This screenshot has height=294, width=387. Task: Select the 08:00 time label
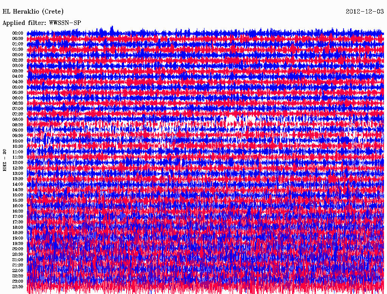click(17, 119)
